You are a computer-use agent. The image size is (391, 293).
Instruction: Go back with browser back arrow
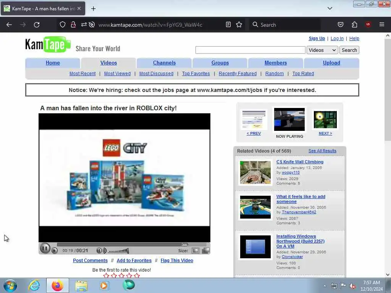click(x=9, y=25)
